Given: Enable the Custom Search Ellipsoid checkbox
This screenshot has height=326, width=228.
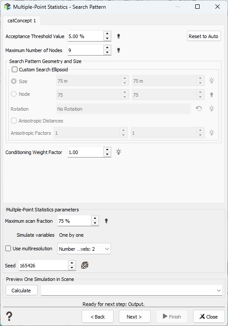Looking at the screenshot, I should pos(14,69).
